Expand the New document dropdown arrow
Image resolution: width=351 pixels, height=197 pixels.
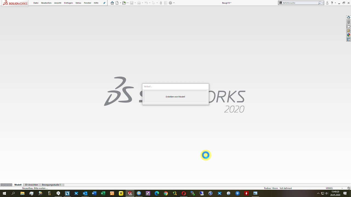tap(120, 3)
